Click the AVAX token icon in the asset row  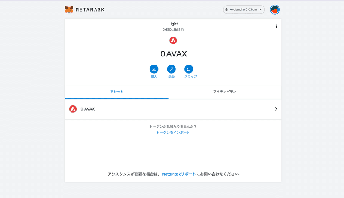(x=73, y=109)
